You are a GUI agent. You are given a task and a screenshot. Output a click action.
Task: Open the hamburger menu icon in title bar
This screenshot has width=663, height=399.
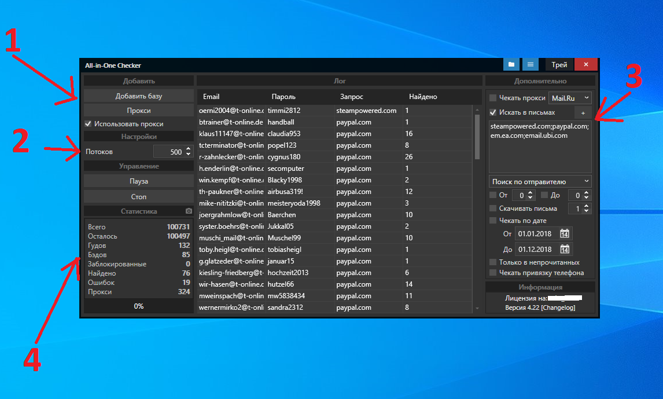(x=531, y=64)
